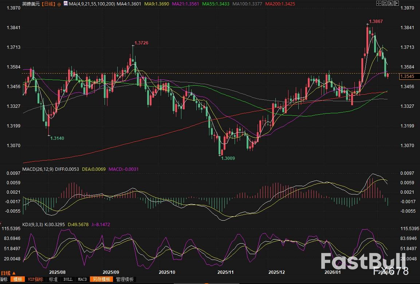Click the play-forward chart icon

(390, 3)
